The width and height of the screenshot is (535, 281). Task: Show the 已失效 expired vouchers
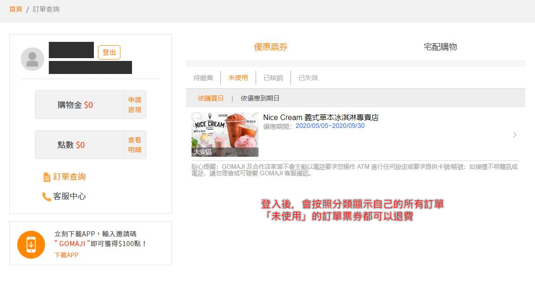click(x=308, y=78)
